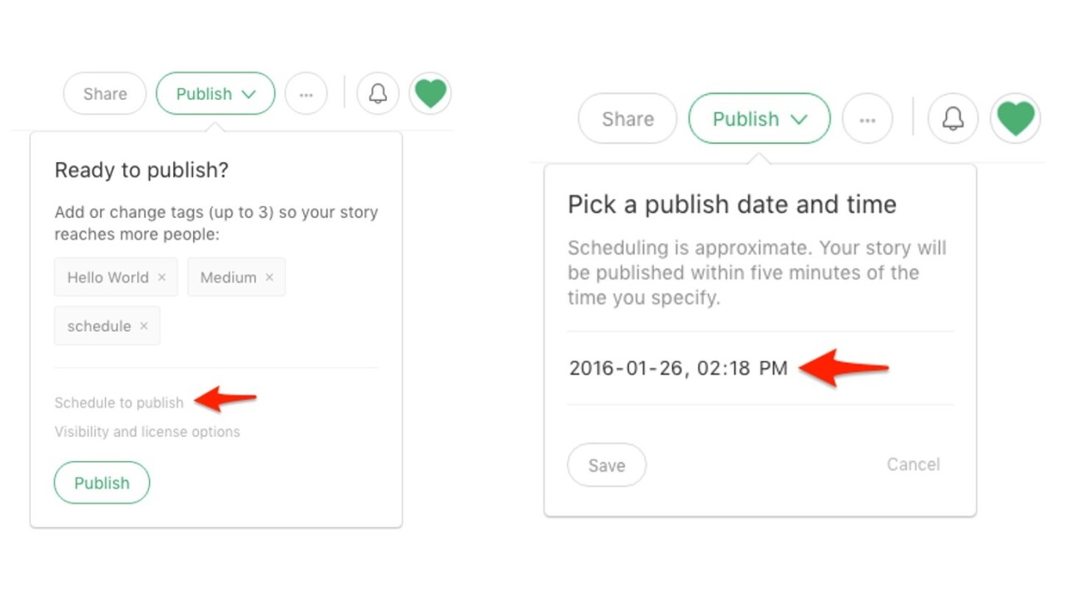The image size is (1065, 599).
Task: Remove the "schedule" tag
Action: click(144, 326)
